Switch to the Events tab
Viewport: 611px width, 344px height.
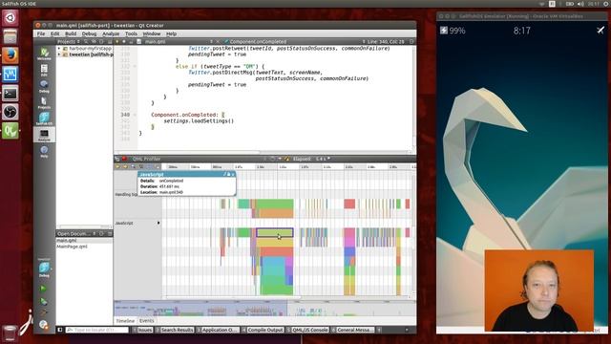click(146, 321)
